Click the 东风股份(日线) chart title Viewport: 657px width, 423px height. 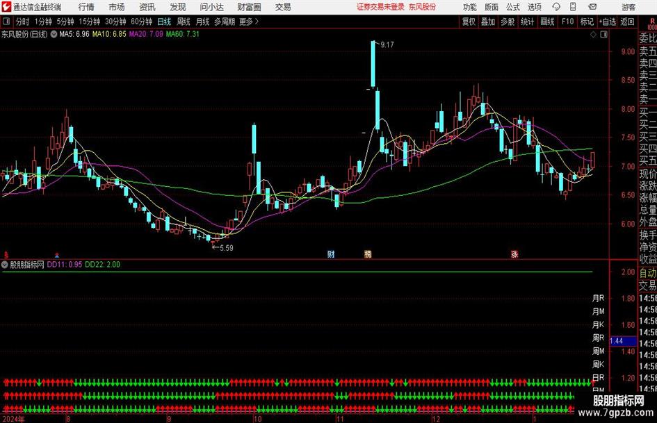pos(24,34)
